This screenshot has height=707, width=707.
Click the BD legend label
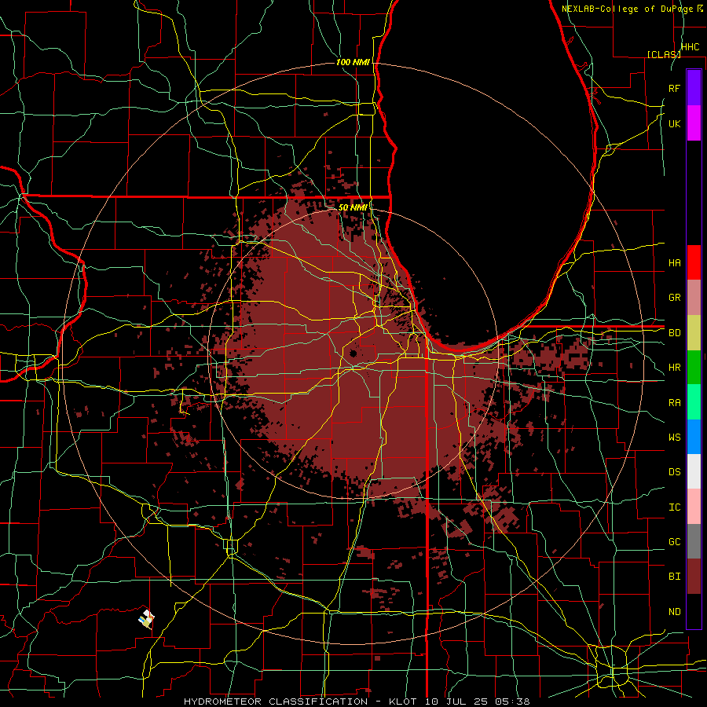click(x=675, y=333)
